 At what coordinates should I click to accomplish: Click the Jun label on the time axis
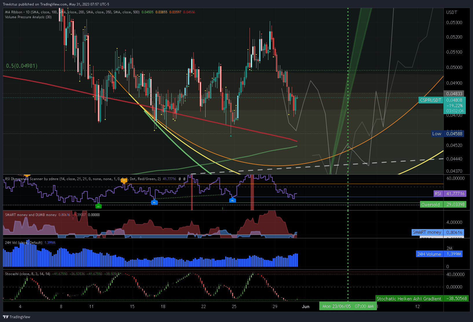306,306
